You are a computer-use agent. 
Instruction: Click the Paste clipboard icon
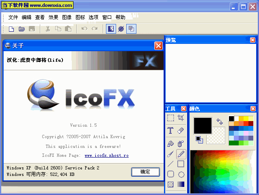coord(68,29)
